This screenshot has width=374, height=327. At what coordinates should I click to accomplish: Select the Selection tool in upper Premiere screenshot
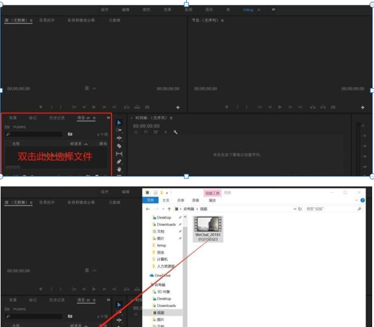click(x=119, y=122)
